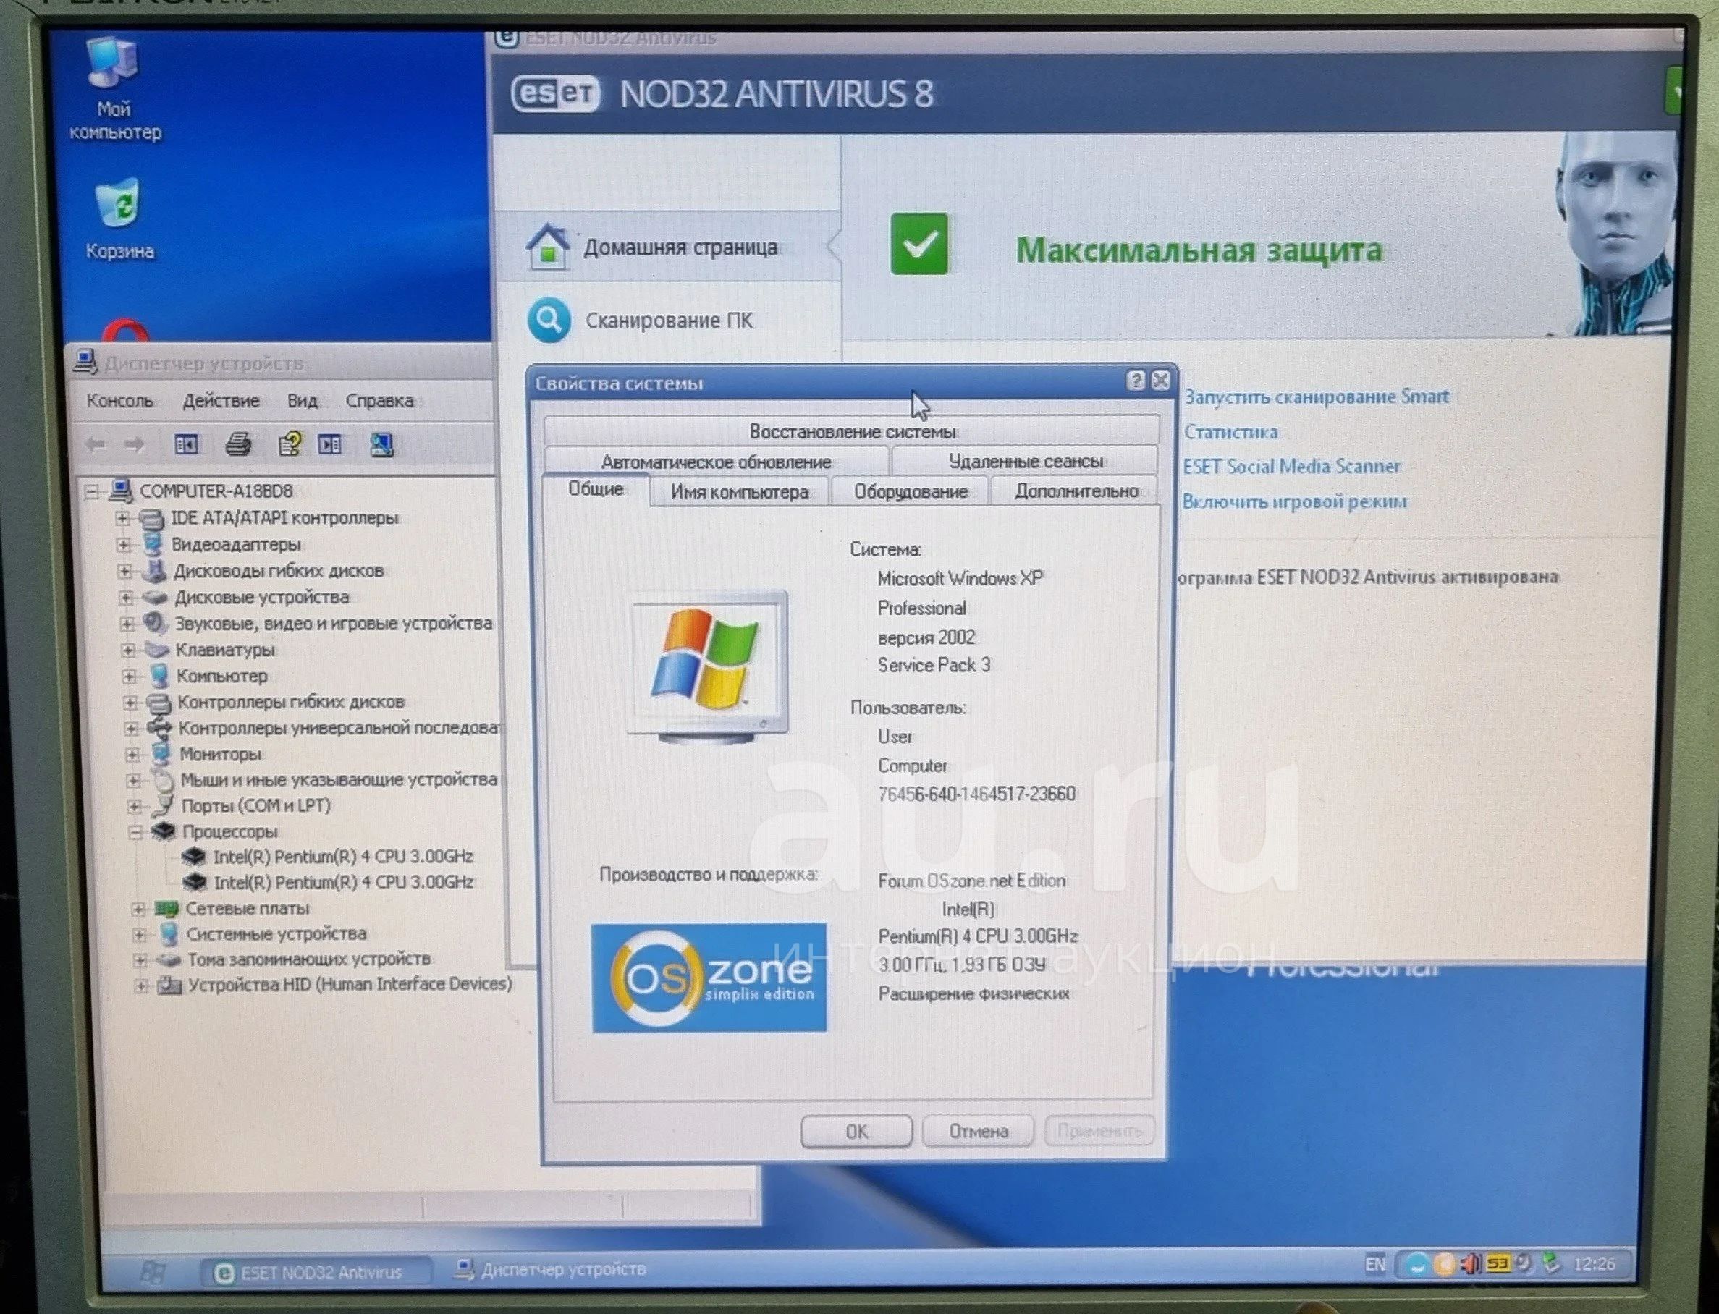Click the Print icon in Device Manager toolbar
This screenshot has width=1719, height=1314.
pos(239,445)
